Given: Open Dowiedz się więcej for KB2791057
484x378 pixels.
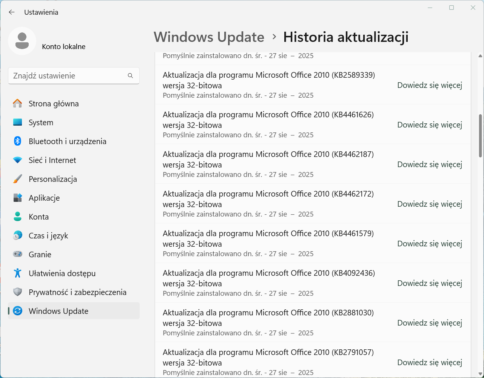Looking at the screenshot, I should [430, 363].
